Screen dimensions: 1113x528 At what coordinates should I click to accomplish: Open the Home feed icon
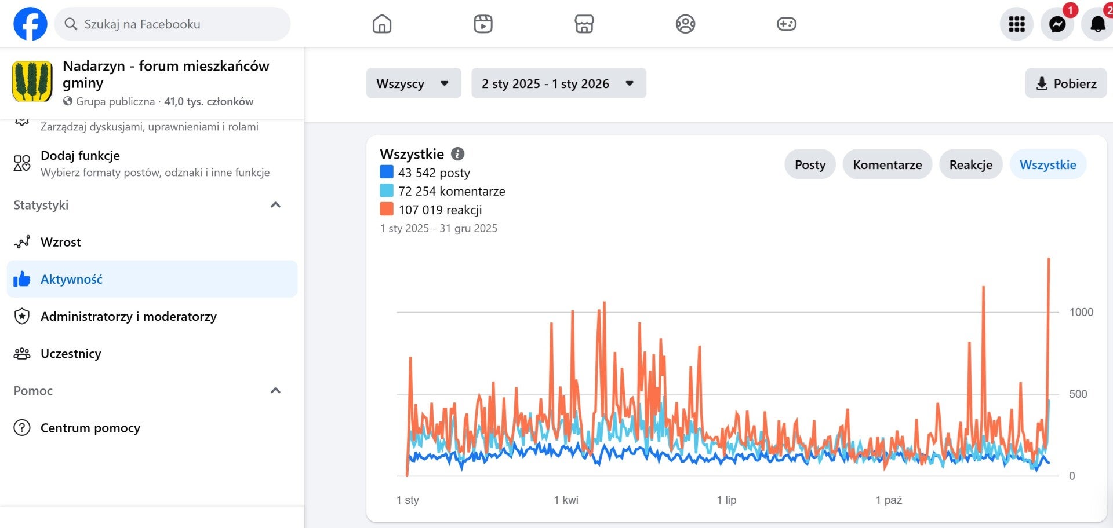382,24
